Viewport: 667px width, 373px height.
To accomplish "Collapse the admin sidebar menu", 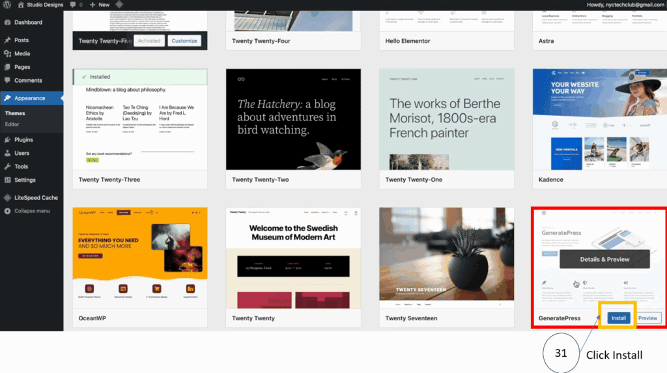I will click(x=32, y=211).
